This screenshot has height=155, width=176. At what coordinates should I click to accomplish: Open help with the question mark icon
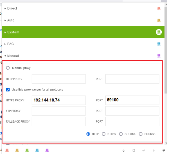click(x=154, y=150)
